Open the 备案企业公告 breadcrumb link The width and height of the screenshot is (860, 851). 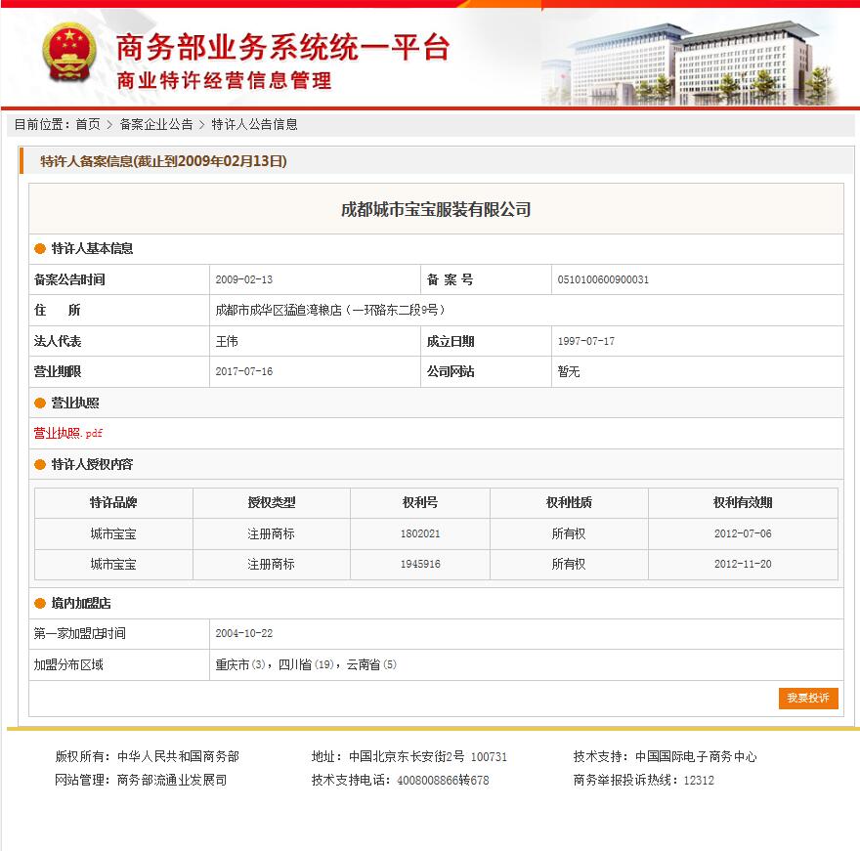pyautogui.click(x=156, y=124)
